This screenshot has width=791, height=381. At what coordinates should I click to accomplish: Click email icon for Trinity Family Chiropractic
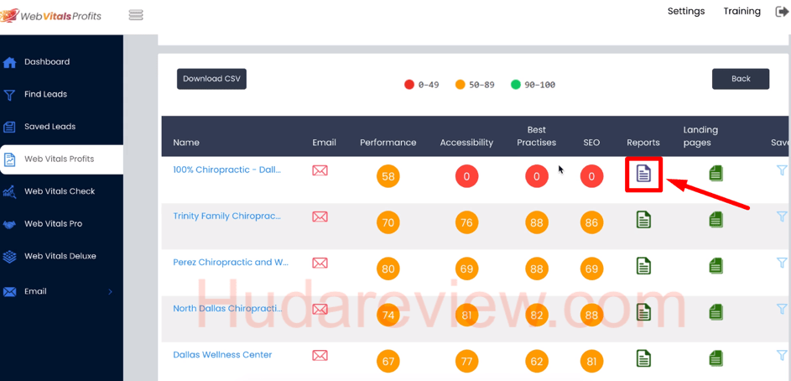pos(320,217)
